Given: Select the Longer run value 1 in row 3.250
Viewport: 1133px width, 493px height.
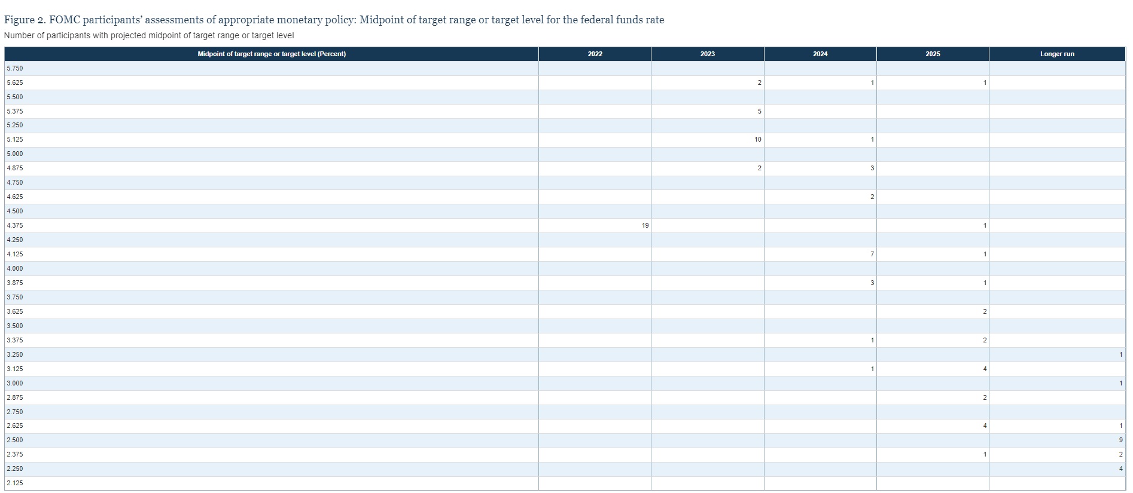Looking at the screenshot, I should point(1121,354).
